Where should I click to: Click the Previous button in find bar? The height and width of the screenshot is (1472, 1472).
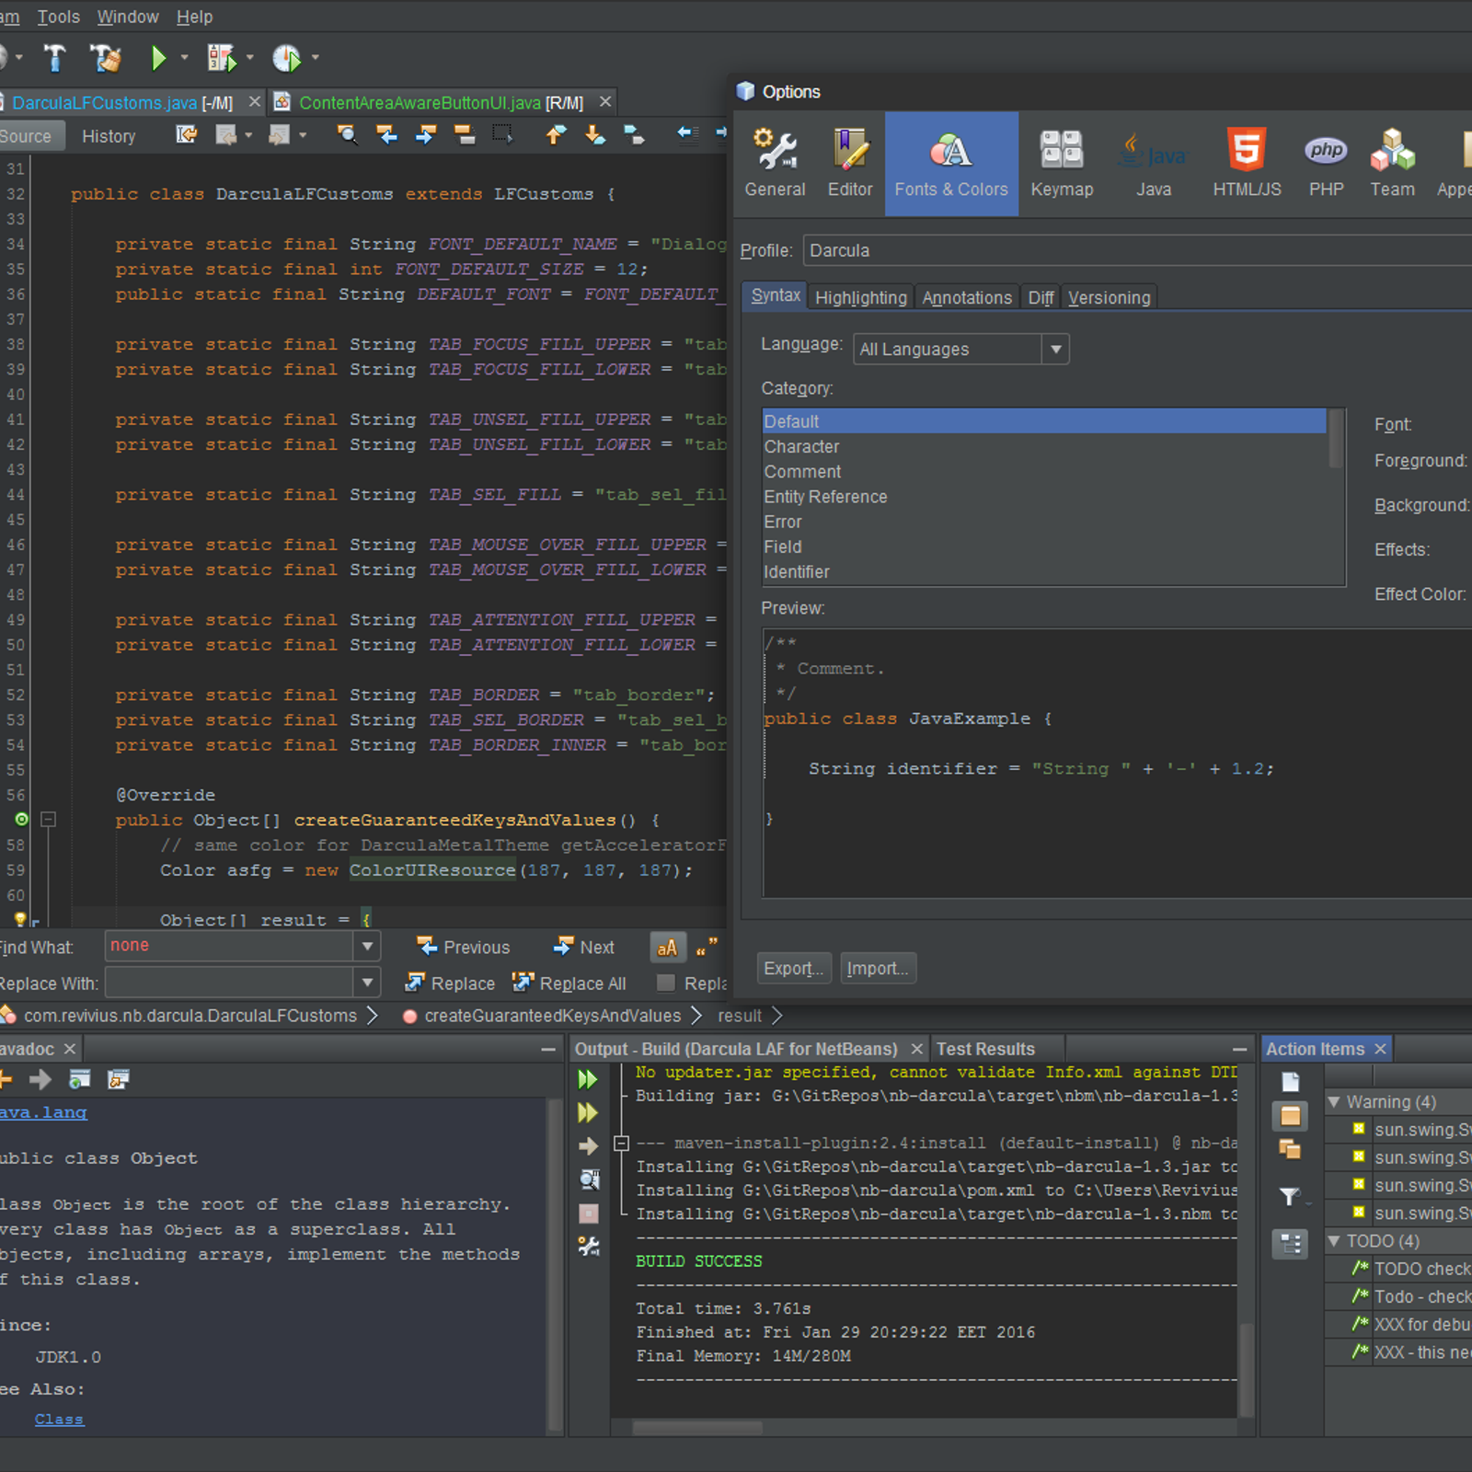pos(463,947)
